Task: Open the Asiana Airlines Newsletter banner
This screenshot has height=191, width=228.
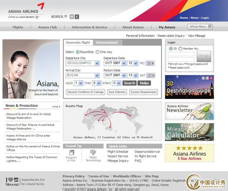Action: [189, 111]
